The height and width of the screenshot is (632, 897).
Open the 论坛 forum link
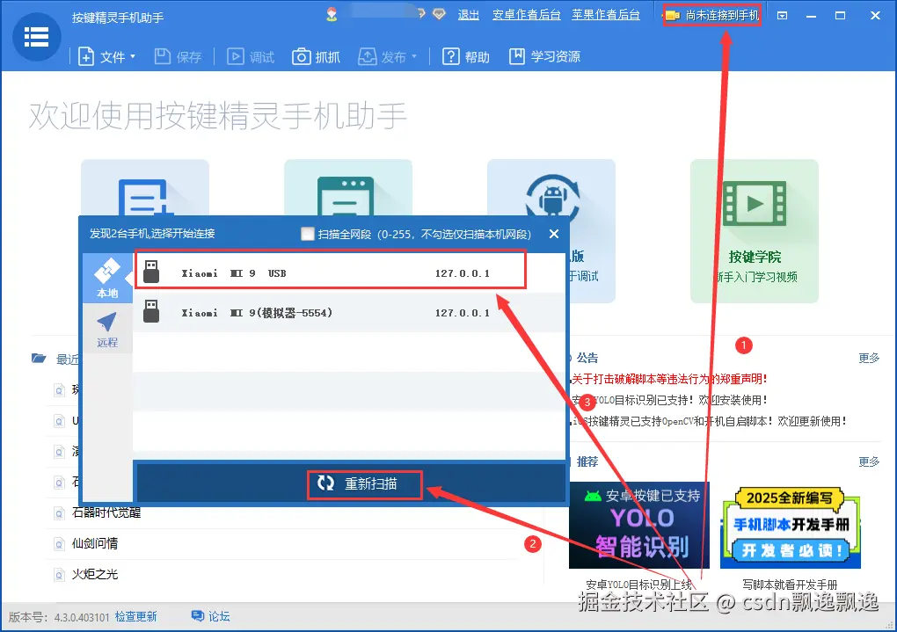pos(218,616)
